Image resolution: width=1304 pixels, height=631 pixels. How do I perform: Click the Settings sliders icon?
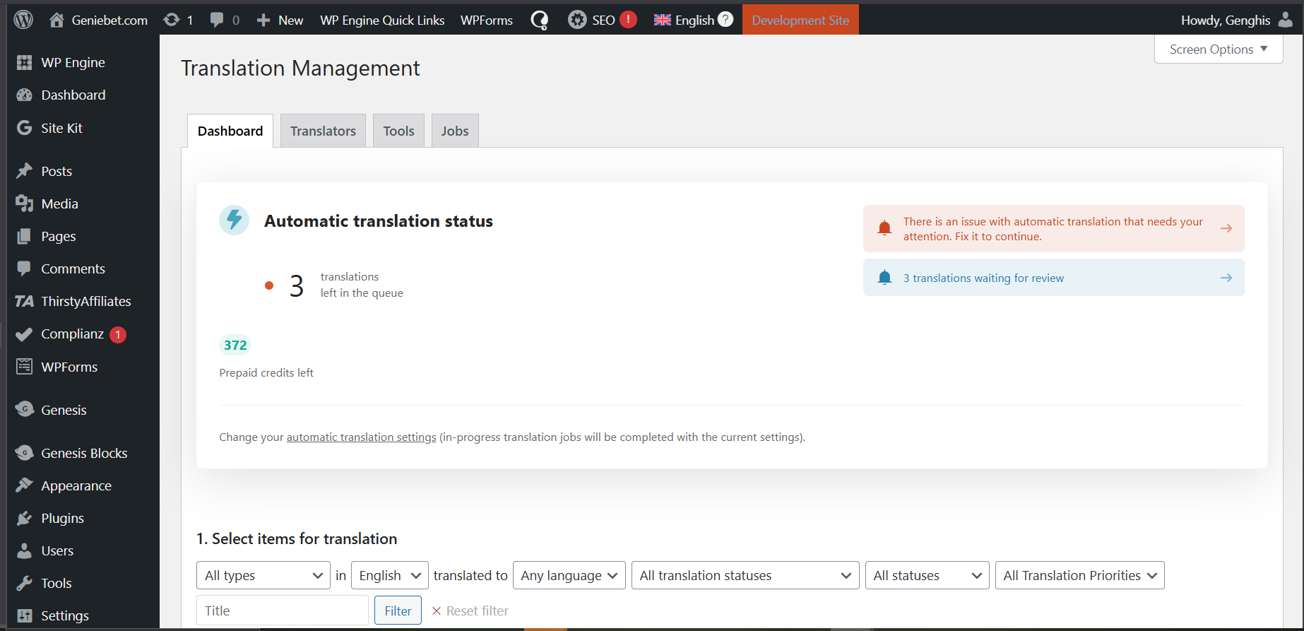[25, 615]
